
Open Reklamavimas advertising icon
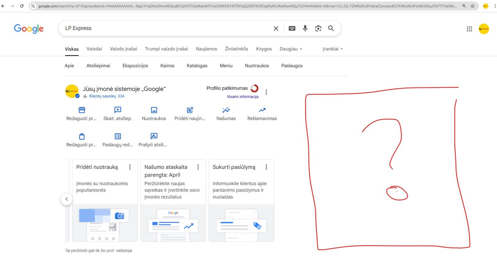coord(262,110)
